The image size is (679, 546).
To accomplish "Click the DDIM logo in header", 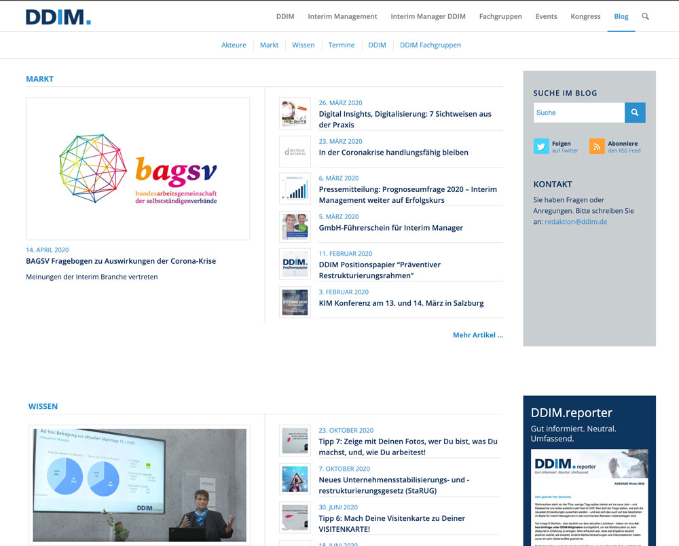I will [58, 17].
